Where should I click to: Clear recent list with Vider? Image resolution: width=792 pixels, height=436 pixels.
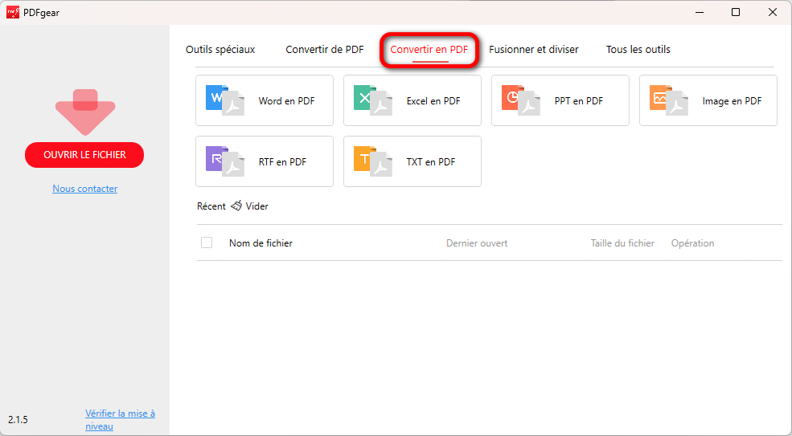[x=256, y=206]
